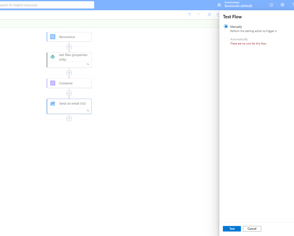Click the Outlook icon on Send an email
Screen dimensions: 294x236
coord(53,104)
